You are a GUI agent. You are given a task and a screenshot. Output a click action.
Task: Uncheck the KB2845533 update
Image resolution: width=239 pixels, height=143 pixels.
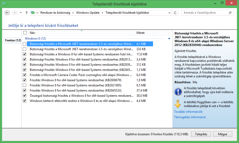(25, 91)
